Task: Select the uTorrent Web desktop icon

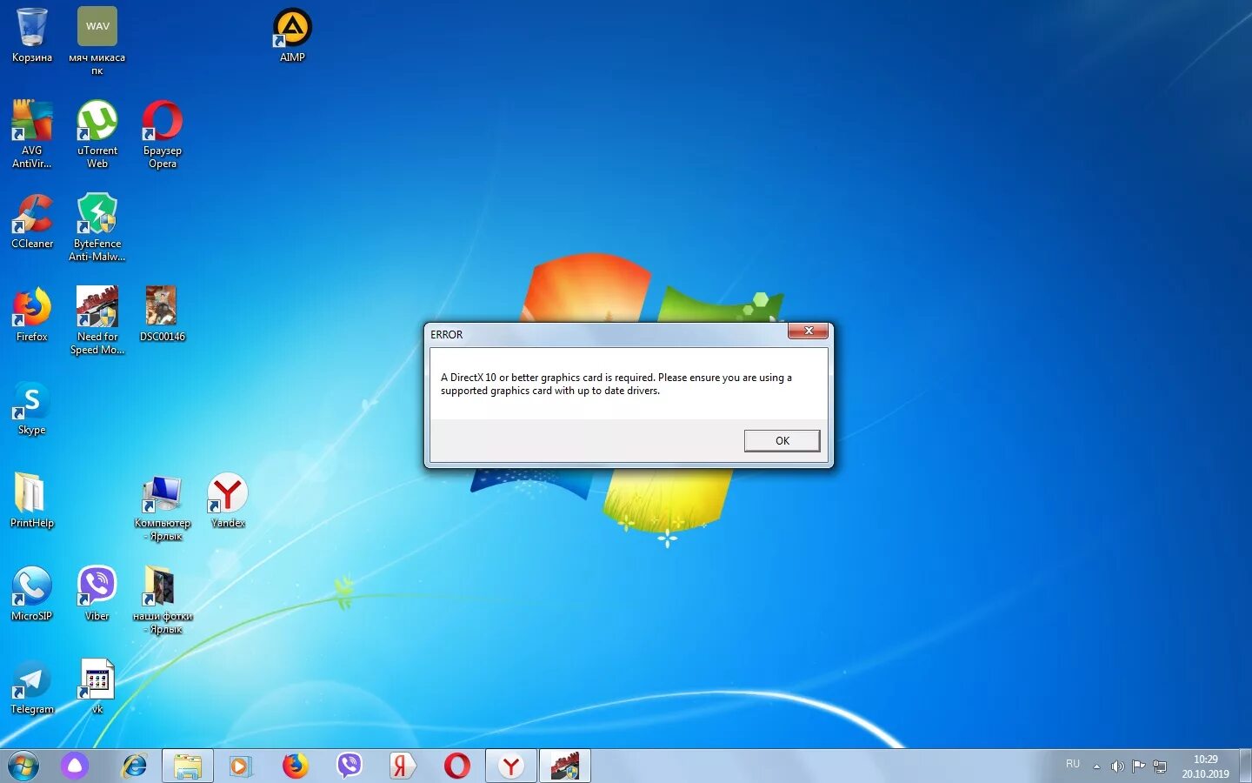Action: [97, 133]
